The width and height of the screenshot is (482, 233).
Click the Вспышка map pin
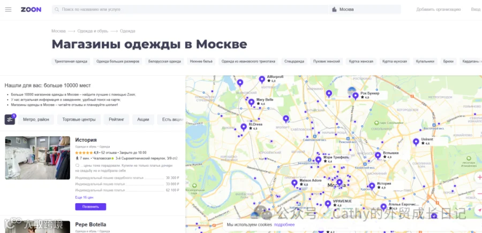pos(378,156)
